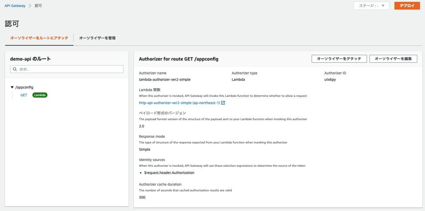
Task: Switch to the オーソライザーを管理 tab
Action: coord(97,38)
